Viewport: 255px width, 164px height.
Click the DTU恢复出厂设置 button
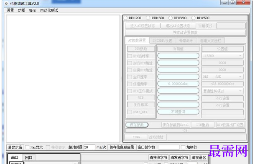pos(230,125)
